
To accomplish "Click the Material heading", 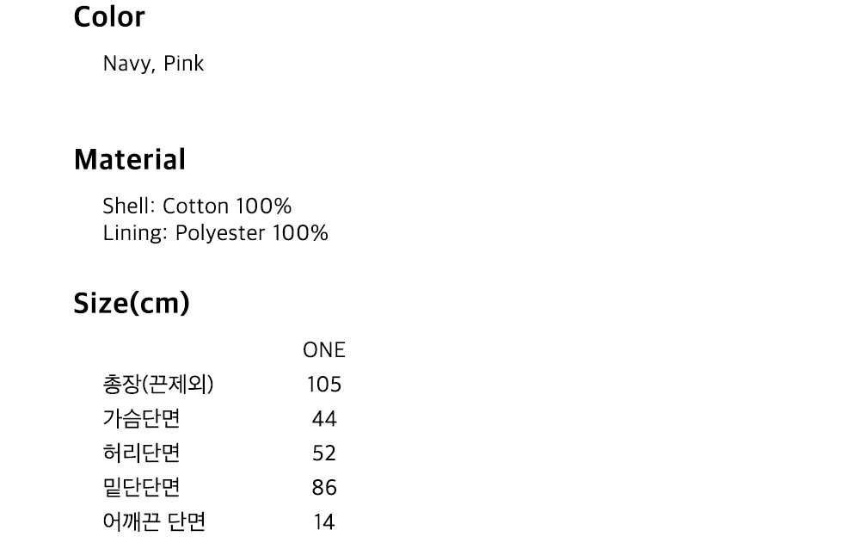I will [130, 160].
